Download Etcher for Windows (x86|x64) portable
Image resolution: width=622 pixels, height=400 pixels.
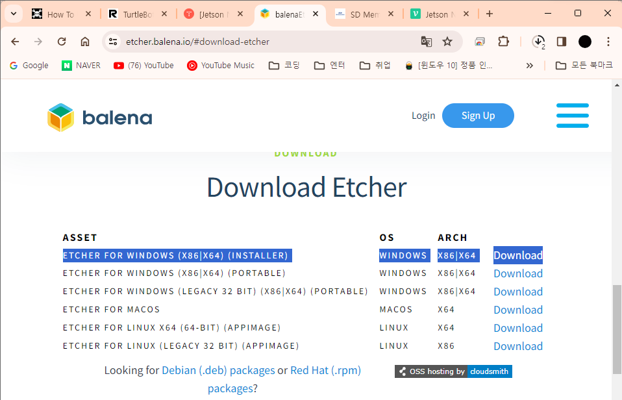tap(518, 273)
